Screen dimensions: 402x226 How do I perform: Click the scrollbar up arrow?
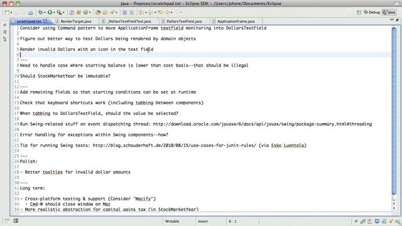pyautogui.click(x=394, y=203)
